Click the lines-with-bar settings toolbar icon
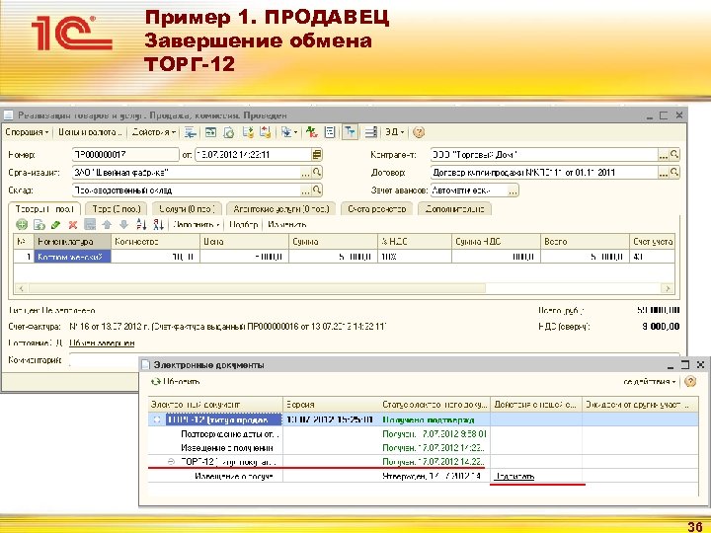 click(371, 132)
